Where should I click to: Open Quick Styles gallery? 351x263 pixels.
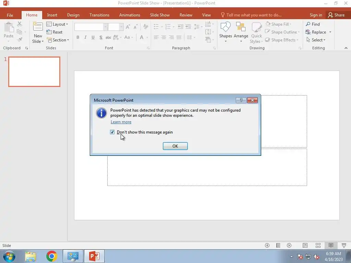(256, 33)
